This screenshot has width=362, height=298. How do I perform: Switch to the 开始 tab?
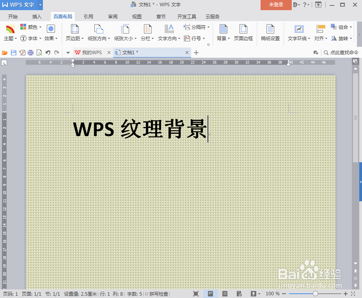(x=13, y=17)
